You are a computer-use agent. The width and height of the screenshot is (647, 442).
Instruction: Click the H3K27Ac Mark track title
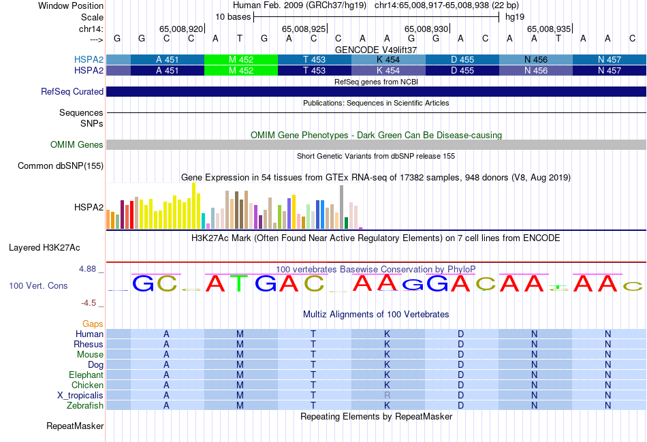pyautogui.click(x=376, y=238)
